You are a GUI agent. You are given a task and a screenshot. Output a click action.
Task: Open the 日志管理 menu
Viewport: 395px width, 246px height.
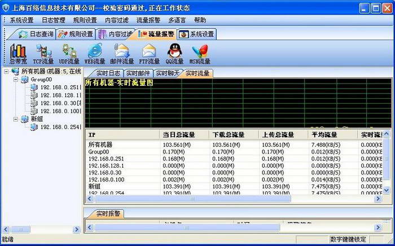tap(54, 20)
